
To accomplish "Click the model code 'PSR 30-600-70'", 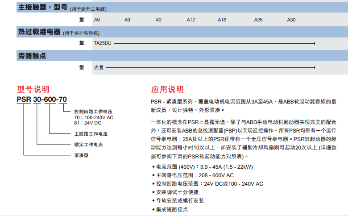I will pos(42,99).
